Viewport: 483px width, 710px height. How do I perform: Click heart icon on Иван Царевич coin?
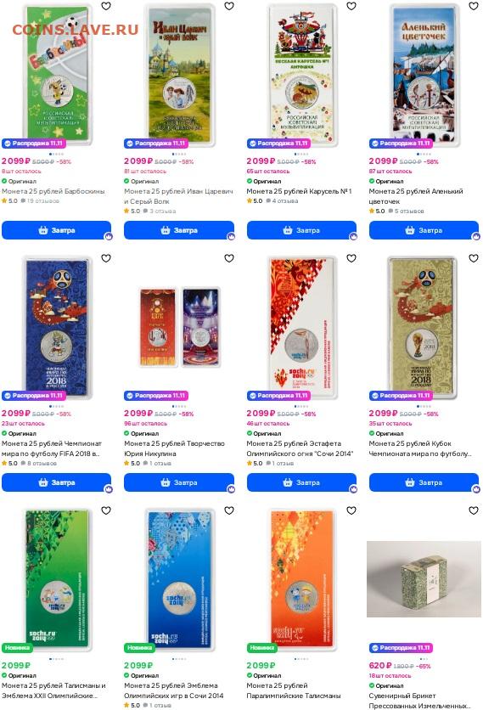pos(229,6)
